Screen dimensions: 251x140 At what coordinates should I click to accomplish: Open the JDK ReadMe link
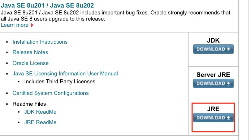(x=40, y=112)
